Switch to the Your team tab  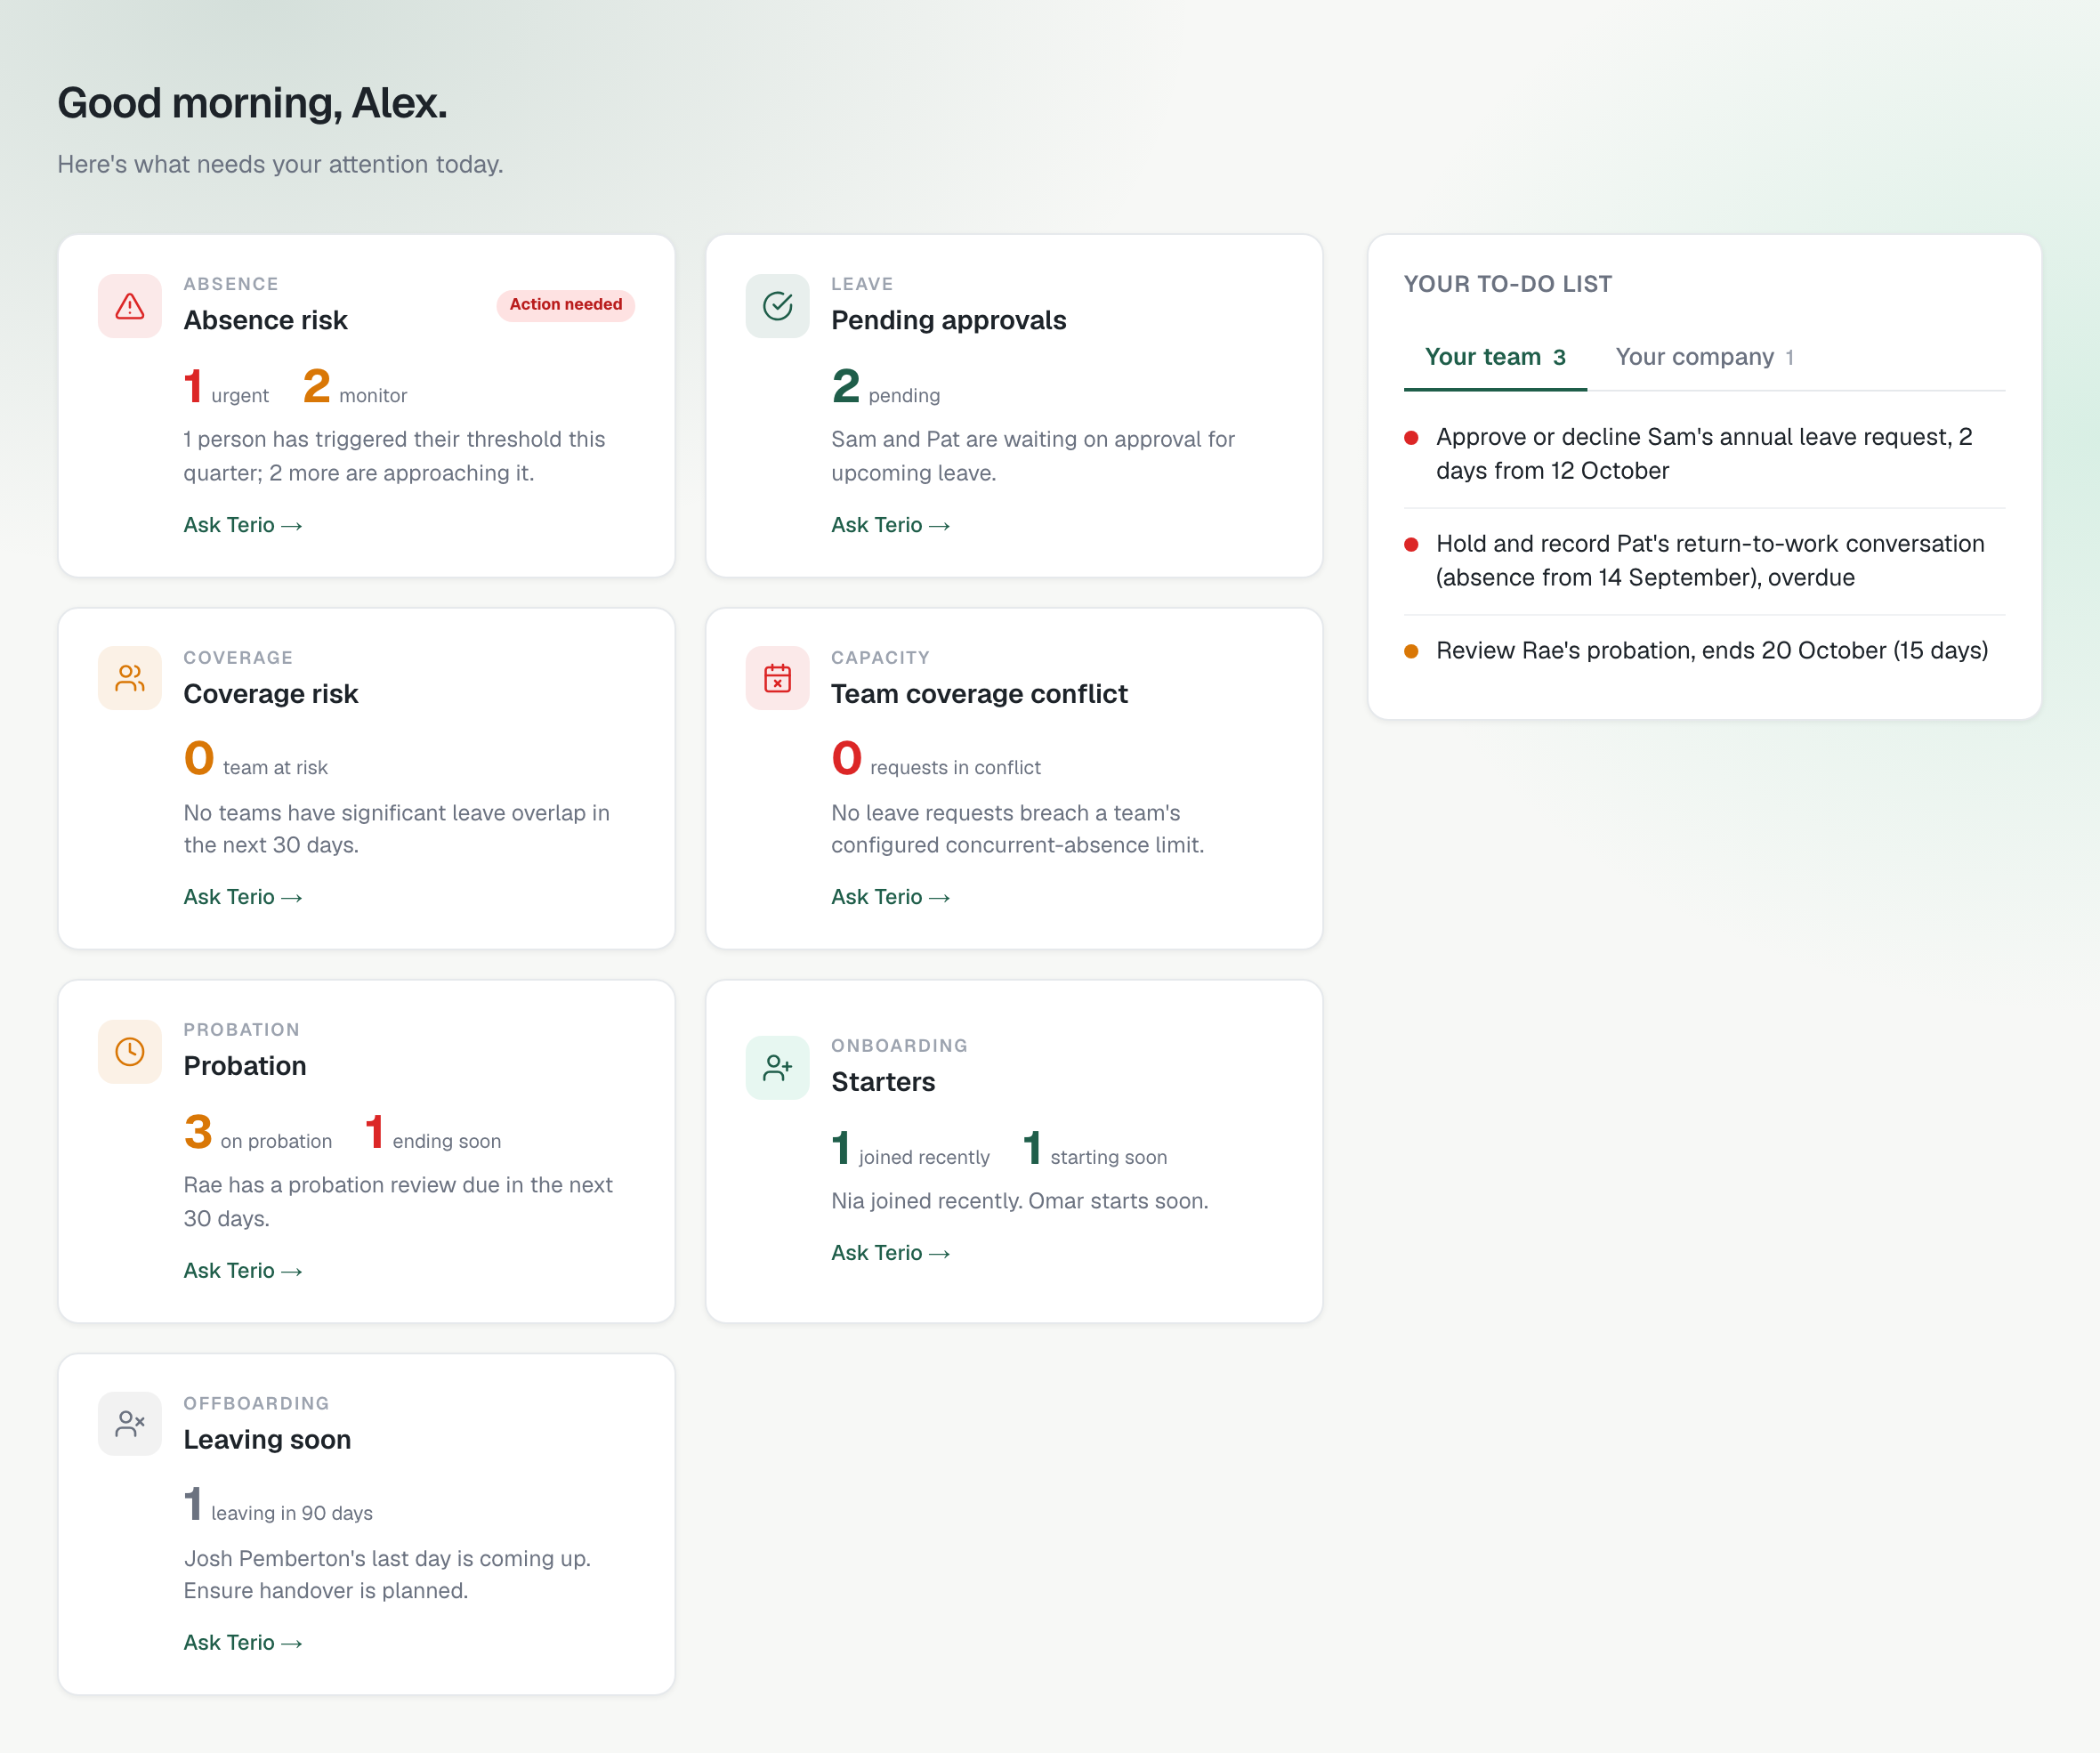tap(1495, 357)
